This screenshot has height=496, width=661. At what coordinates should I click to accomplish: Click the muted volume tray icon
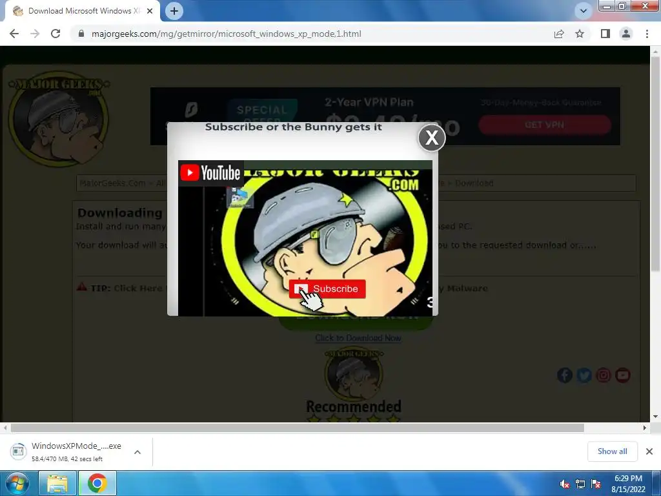(564, 484)
